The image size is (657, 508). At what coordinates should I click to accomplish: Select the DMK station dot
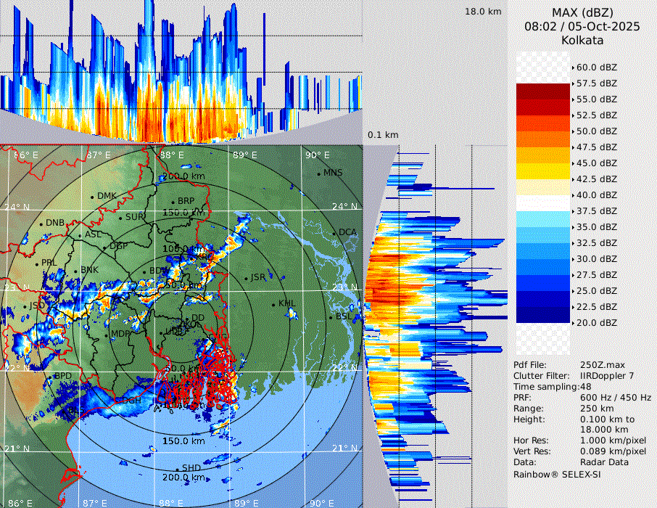(x=93, y=196)
